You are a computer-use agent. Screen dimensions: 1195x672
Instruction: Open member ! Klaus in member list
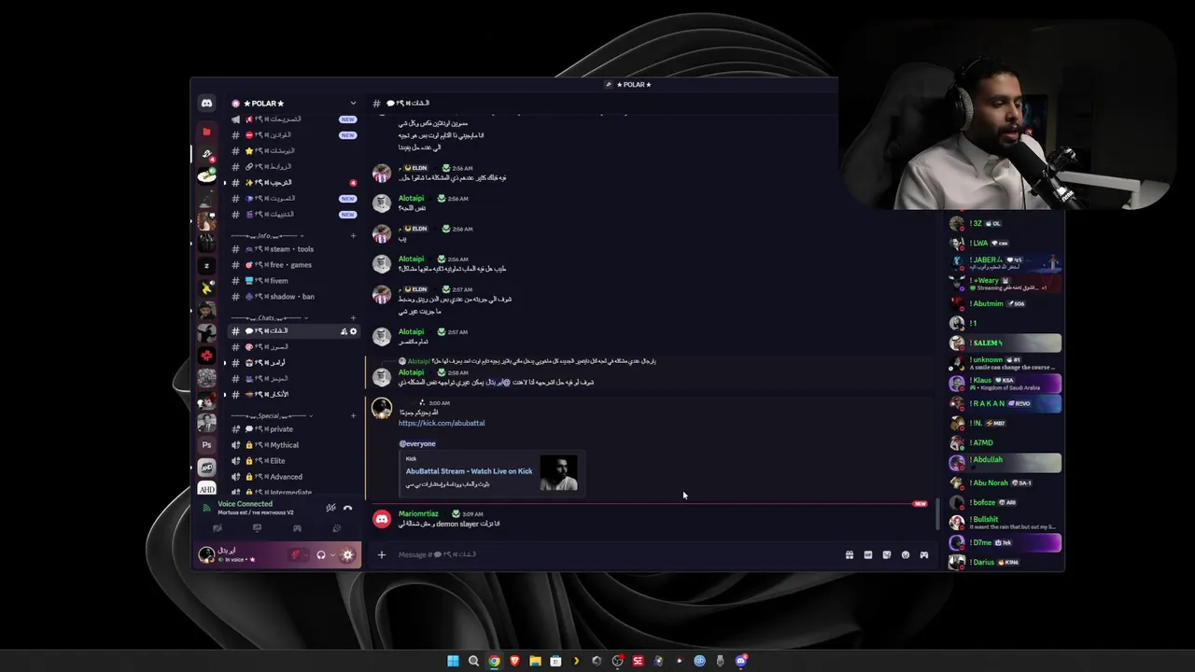1005,384
